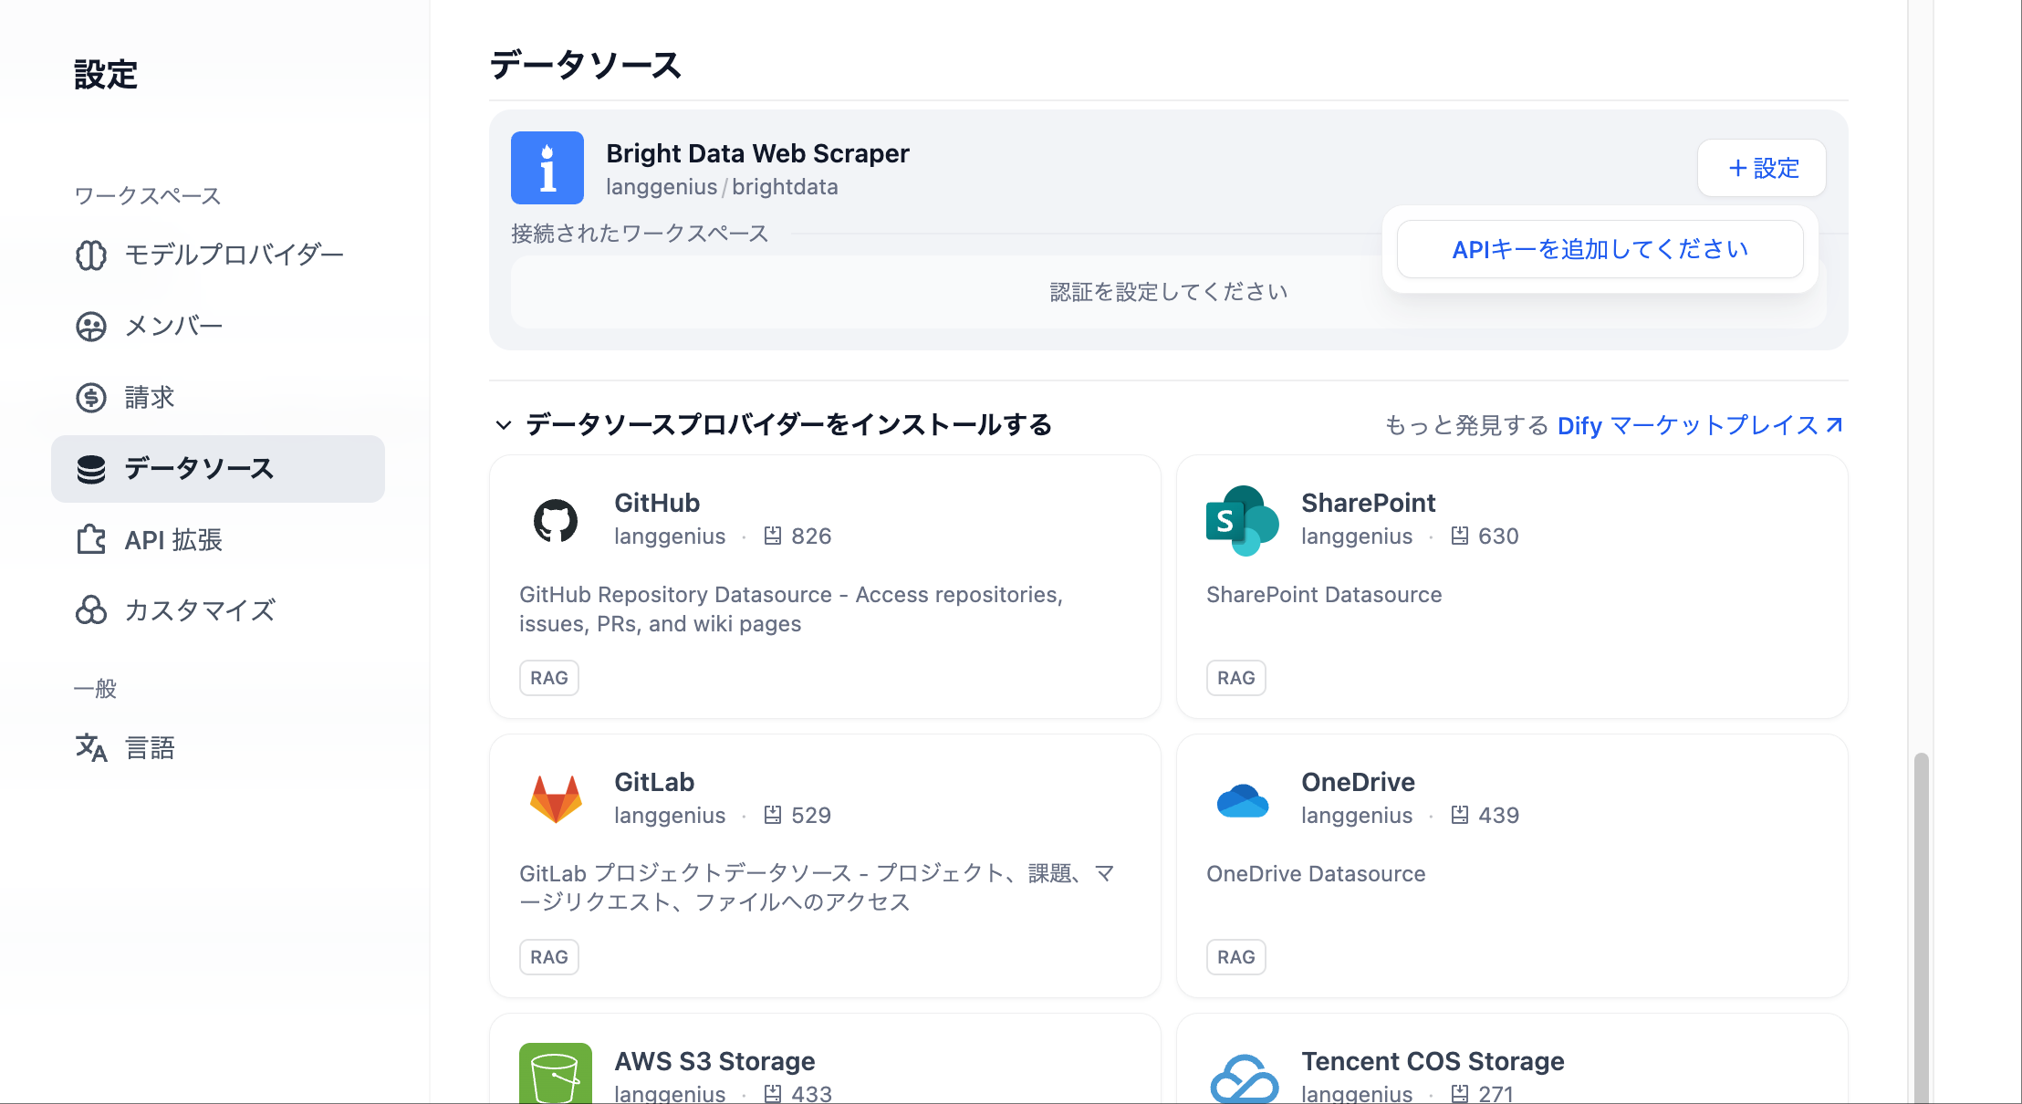2022x1104 pixels.
Task: Go to the API 拡張 section
Action: (x=173, y=539)
